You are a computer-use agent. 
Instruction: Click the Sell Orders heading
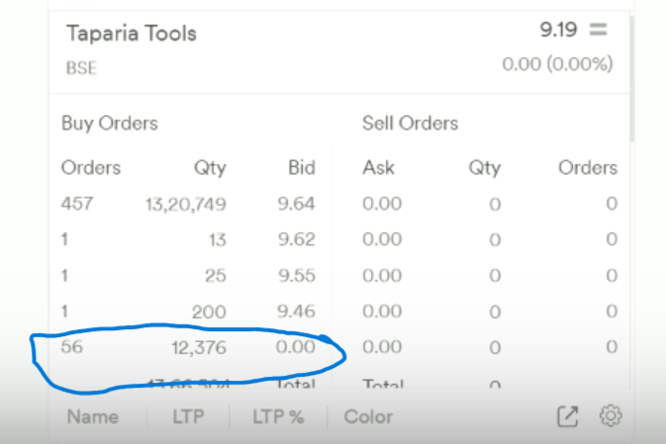(411, 124)
